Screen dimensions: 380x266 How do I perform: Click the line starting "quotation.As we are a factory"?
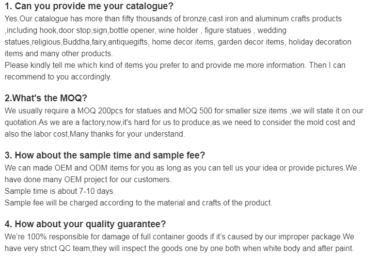[179, 123]
